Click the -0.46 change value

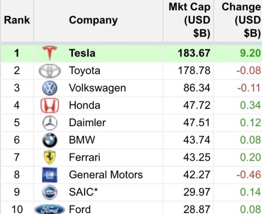point(249,175)
